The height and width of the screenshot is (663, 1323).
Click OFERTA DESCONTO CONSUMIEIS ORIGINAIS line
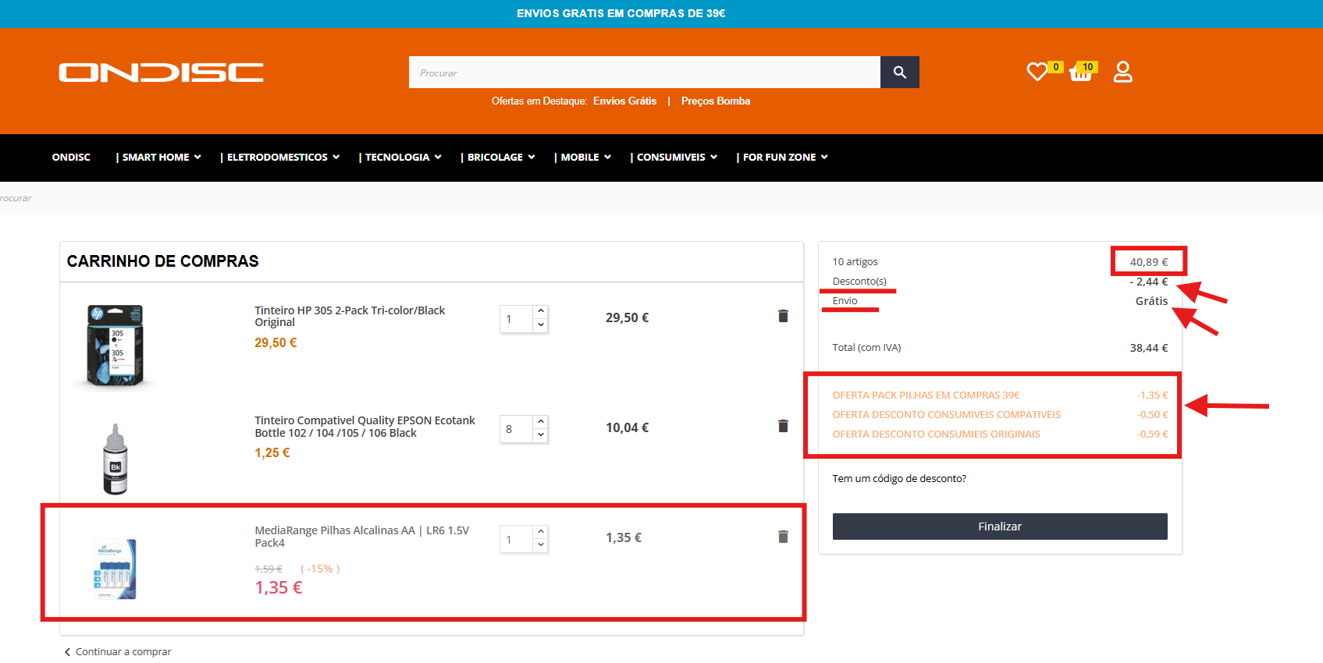pos(936,434)
